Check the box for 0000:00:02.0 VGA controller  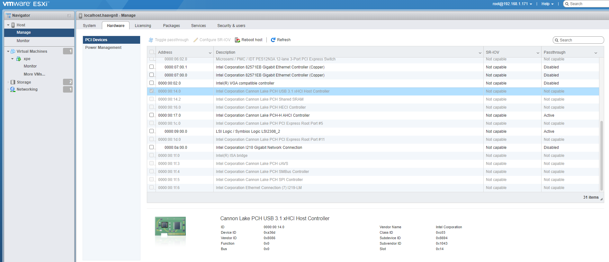tap(152, 83)
